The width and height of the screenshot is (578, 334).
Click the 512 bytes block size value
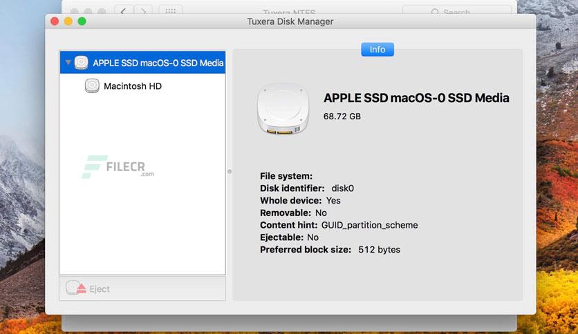tap(379, 249)
